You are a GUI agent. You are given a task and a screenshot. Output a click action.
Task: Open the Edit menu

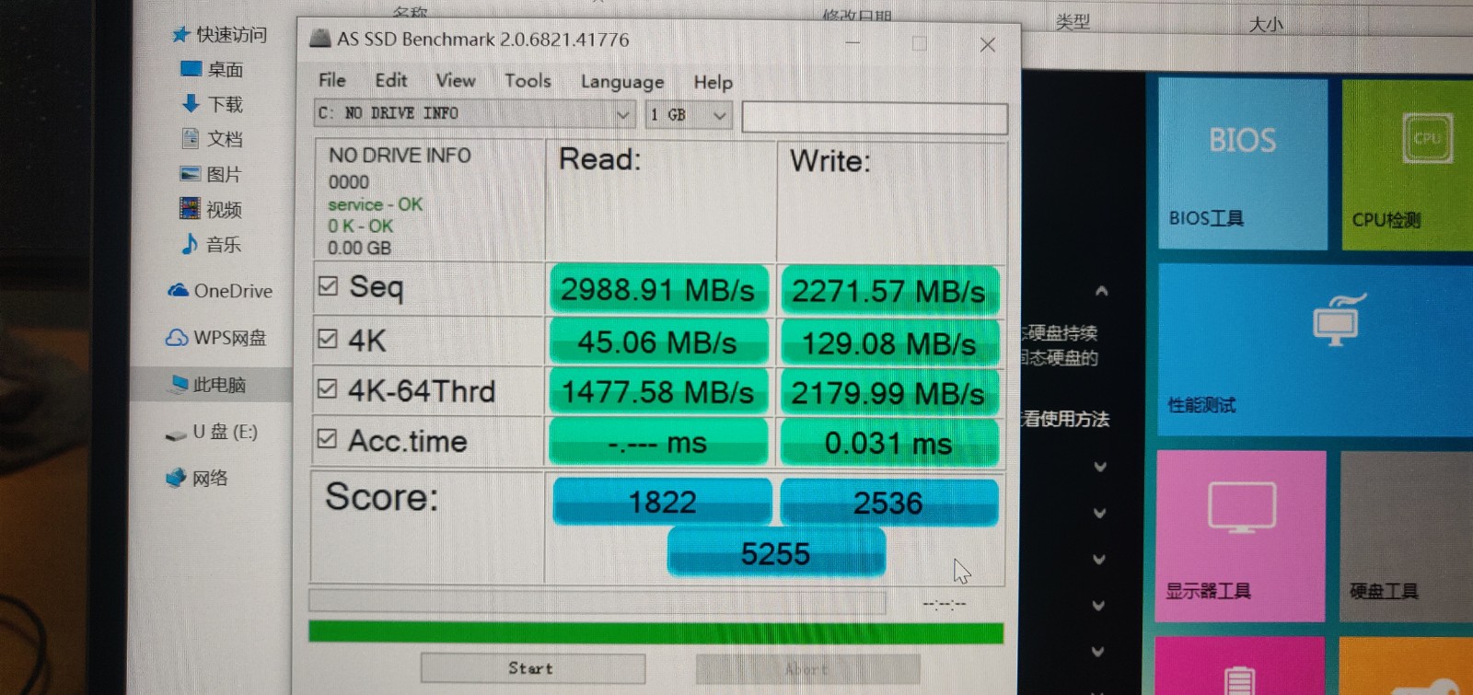click(390, 80)
